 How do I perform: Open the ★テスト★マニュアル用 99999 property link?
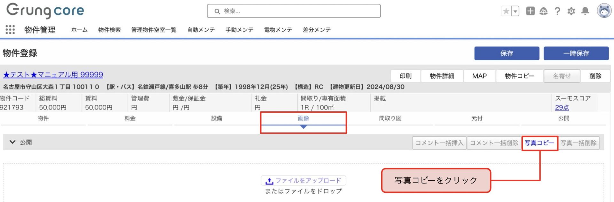coord(53,75)
